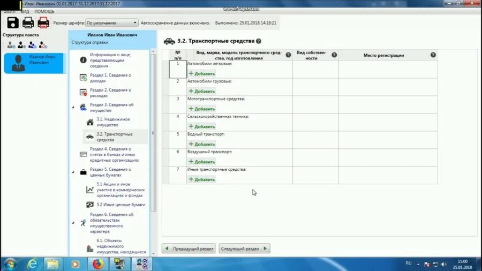Viewport: 482px width, 271px height.
Task: Open 3.1. Недвижимое имущество
Action: pos(113,122)
